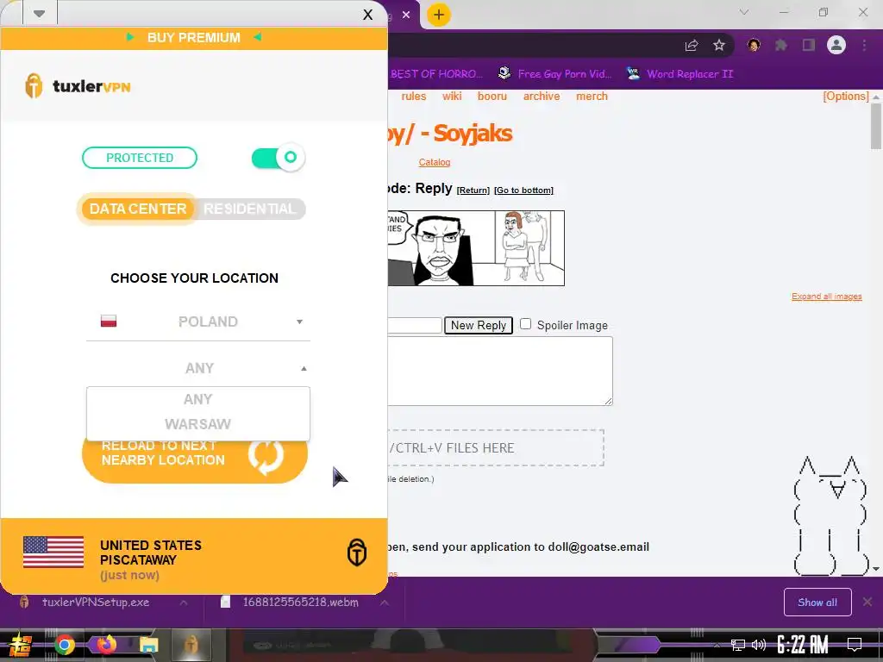Click the page vertical scrollbar thumb
The image size is (883, 662).
point(876,126)
